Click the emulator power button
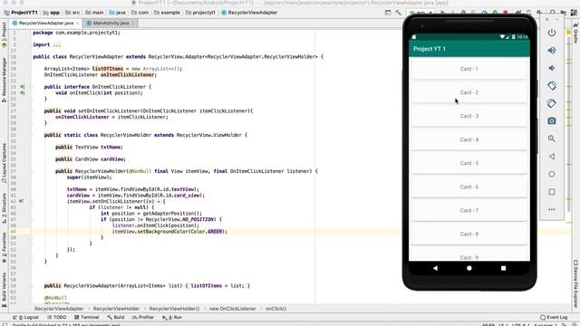This screenshot has width=580, height=326. click(x=552, y=33)
